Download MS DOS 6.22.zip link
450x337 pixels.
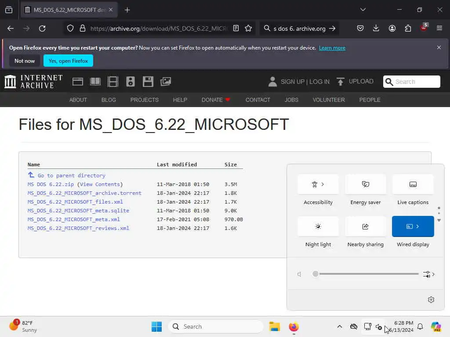click(51, 184)
